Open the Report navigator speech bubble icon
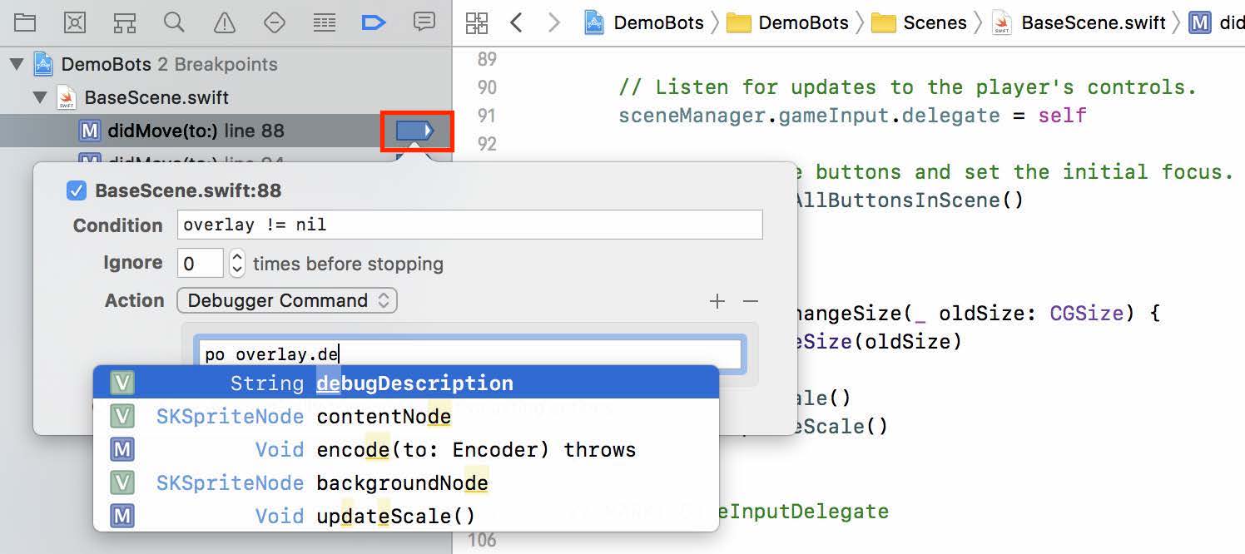This screenshot has width=1245, height=554. [x=424, y=22]
